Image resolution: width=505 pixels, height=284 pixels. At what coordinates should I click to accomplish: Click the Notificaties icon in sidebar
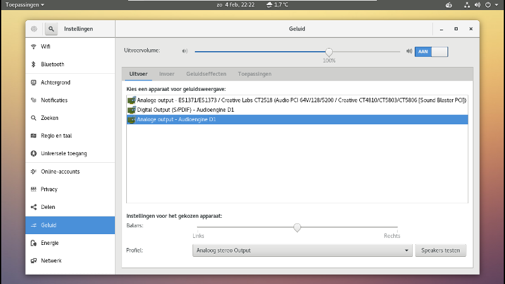[x=33, y=100]
